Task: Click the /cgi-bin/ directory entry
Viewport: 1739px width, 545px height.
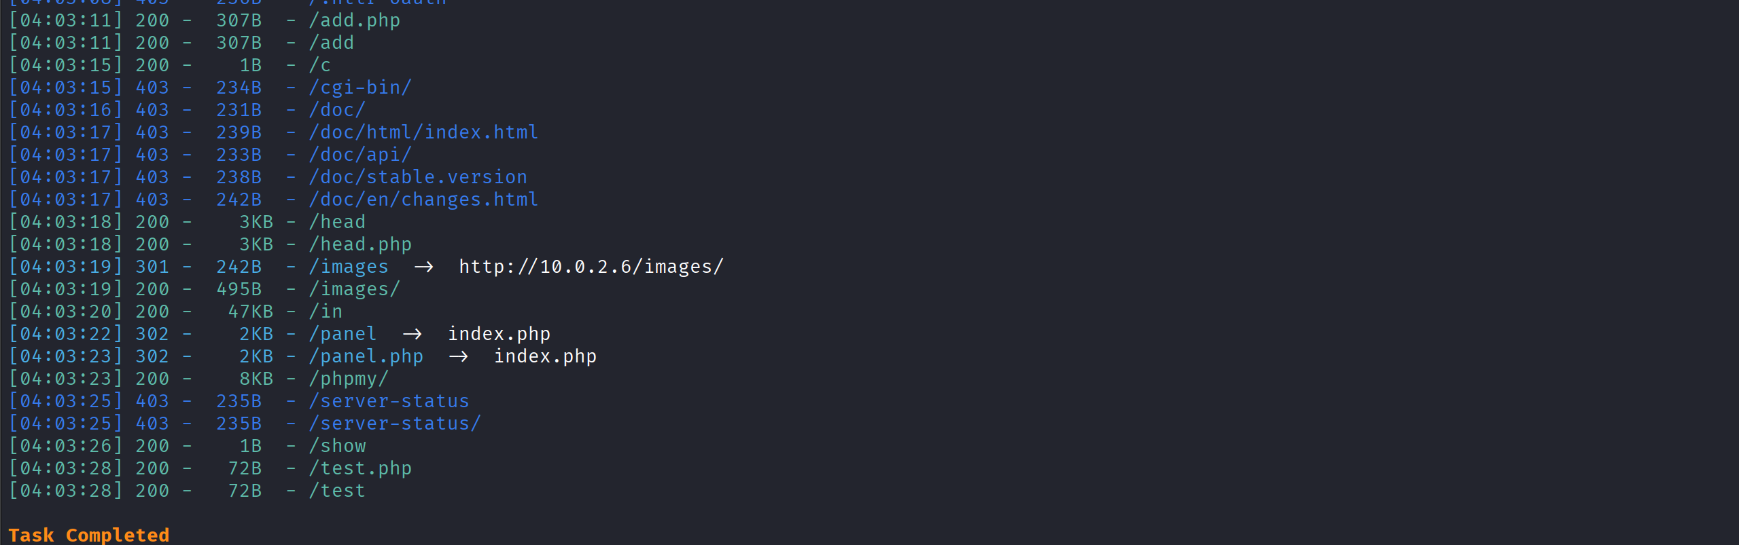Action: click(360, 88)
